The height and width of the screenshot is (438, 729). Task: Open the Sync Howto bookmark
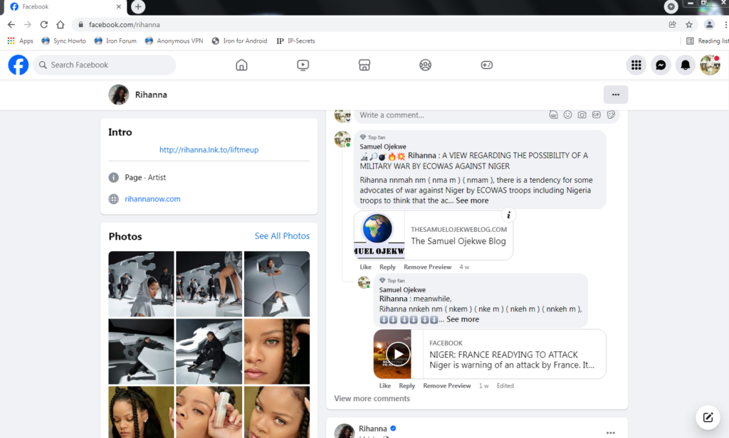pyautogui.click(x=63, y=41)
